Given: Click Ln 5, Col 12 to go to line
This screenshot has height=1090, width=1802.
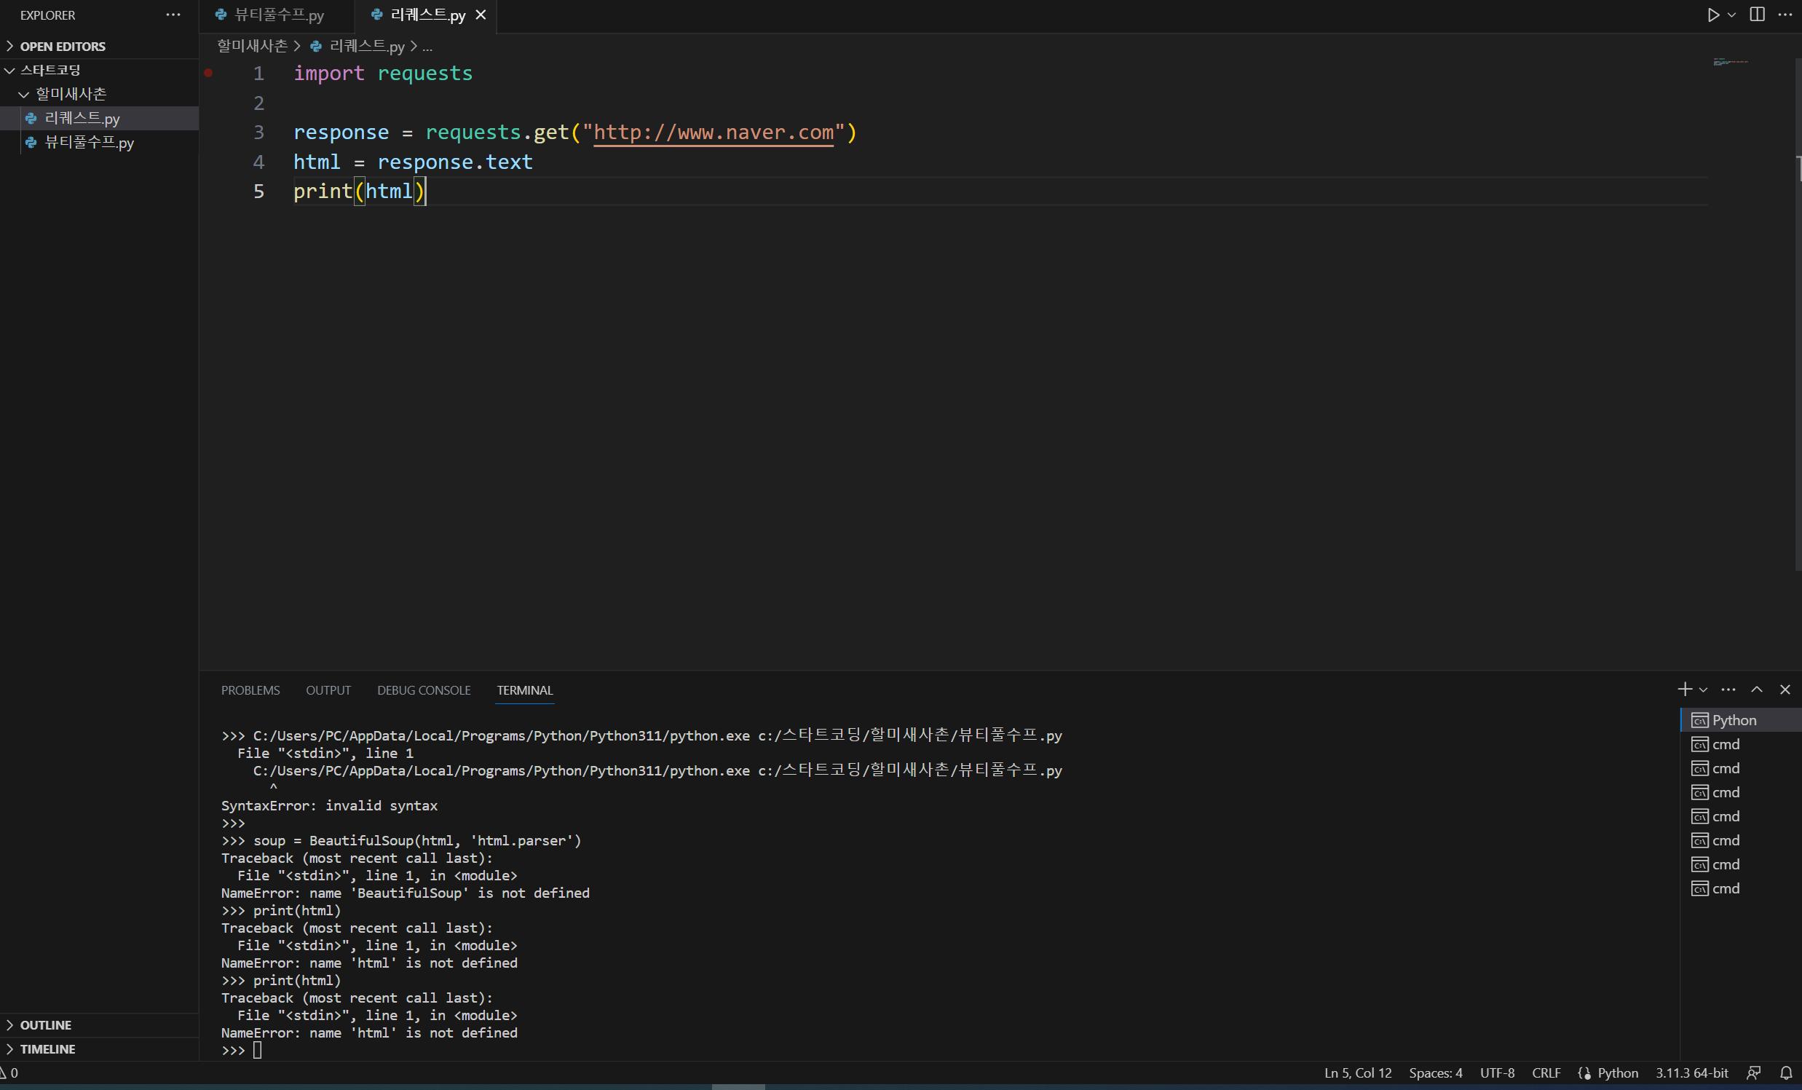Looking at the screenshot, I should click(1357, 1073).
